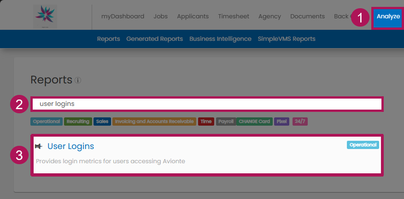This screenshot has width=404, height=199.
Task: Click the Reports page heading
Action: [x=51, y=80]
